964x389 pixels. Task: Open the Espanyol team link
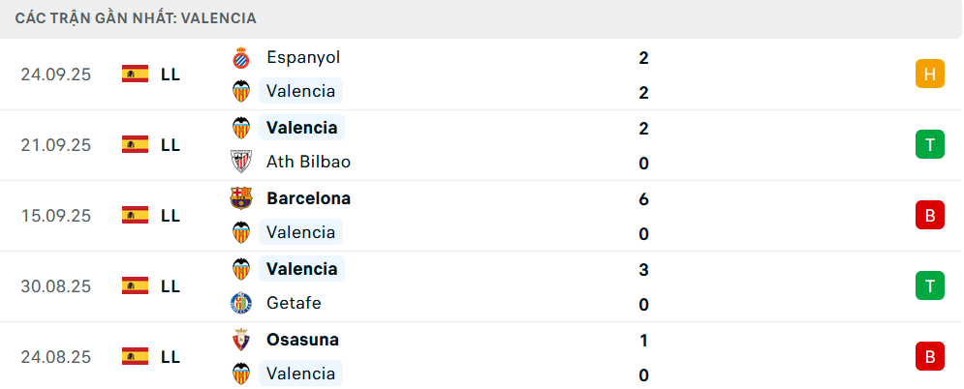(303, 57)
